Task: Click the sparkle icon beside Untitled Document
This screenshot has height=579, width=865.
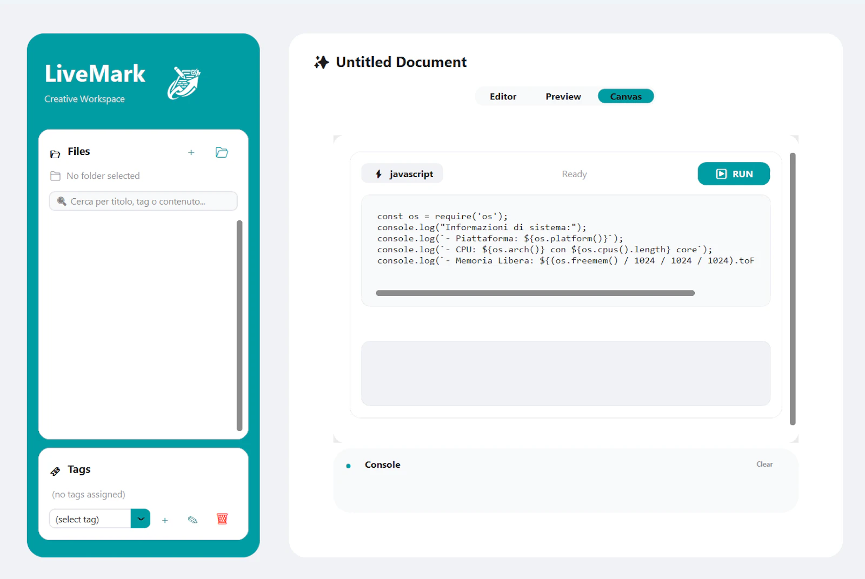Action: click(x=321, y=62)
